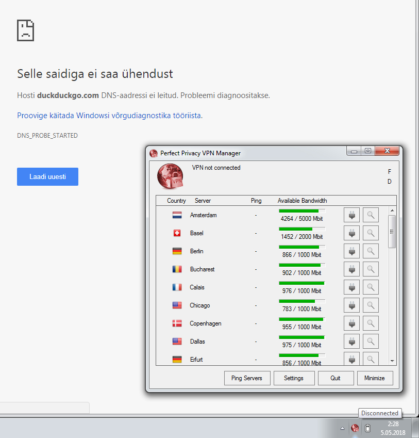Sort server list by Ping column
Image resolution: width=419 pixels, height=438 pixels.
pyautogui.click(x=256, y=201)
